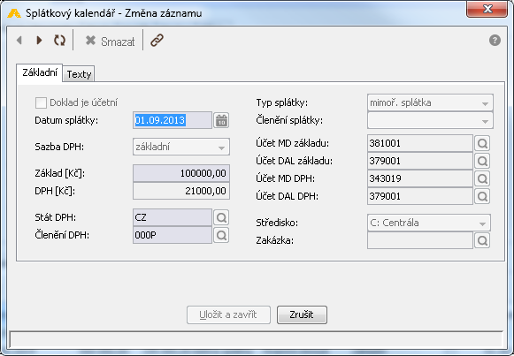This screenshot has height=356, width=514.
Task: Go to previous record arrow
Action: point(19,41)
